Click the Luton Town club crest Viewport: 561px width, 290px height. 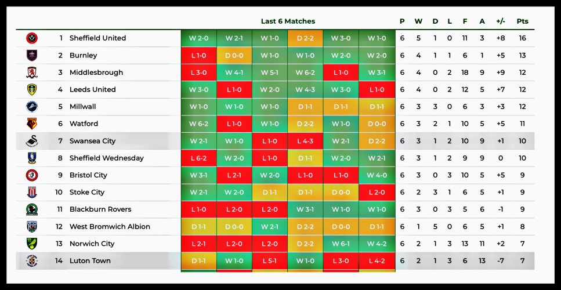coord(32,261)
